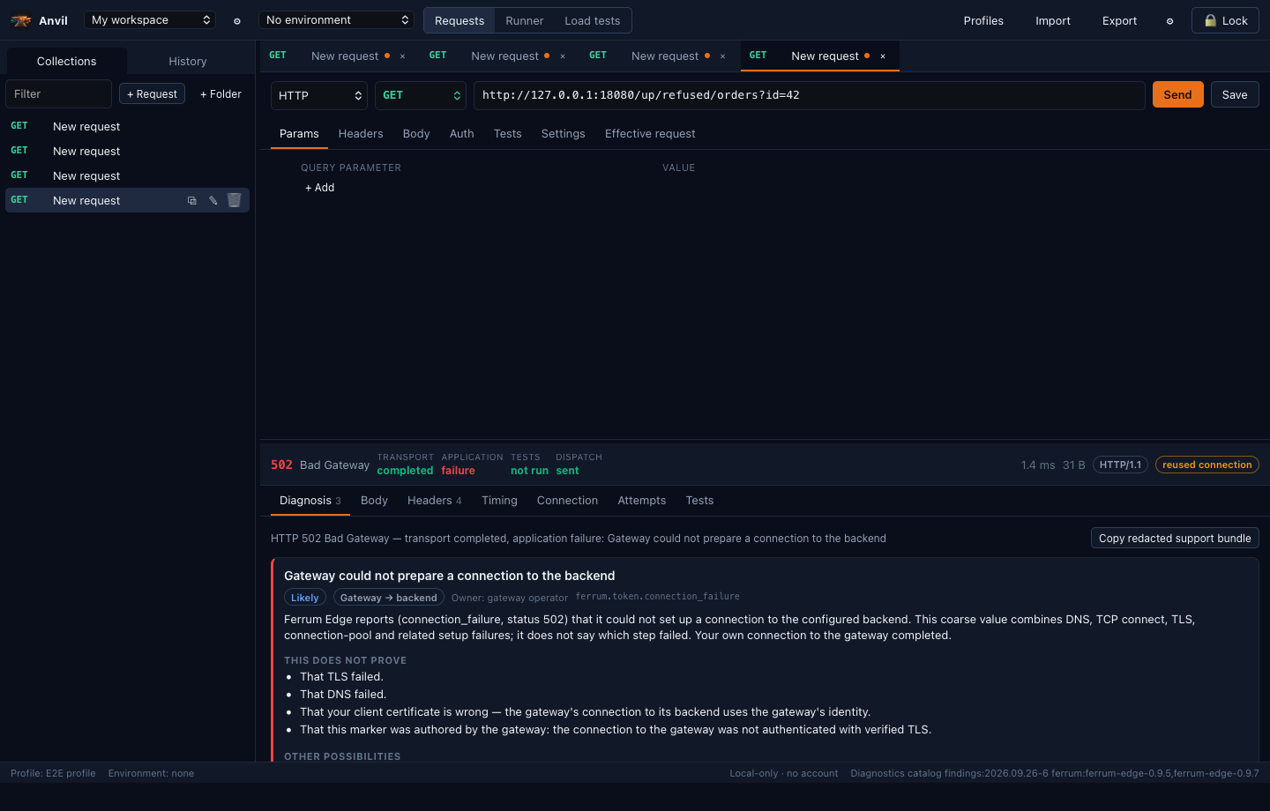Click ferrum.token.connection_failure code text
This screenshot has width=1270, height=811.
click(x=658, y=597)
